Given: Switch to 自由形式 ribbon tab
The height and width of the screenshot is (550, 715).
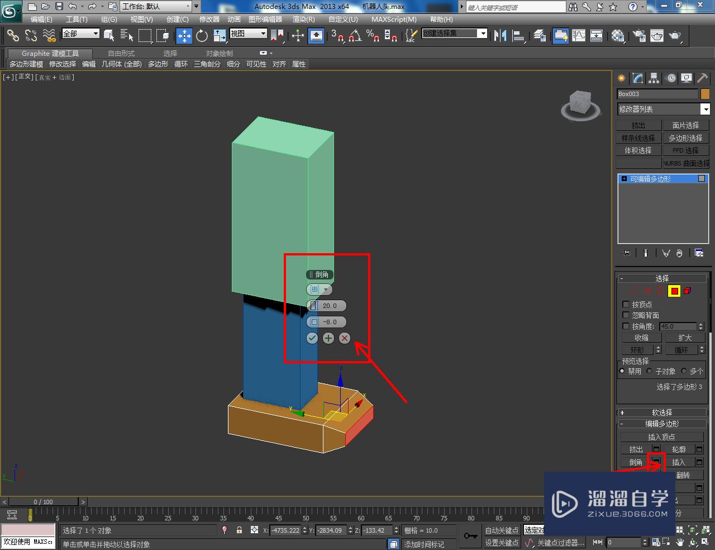Looking at the screenshot, I should pos(121,54).
